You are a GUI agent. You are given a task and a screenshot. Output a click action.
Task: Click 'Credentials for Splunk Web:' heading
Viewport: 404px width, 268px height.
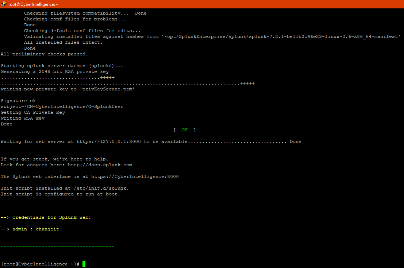(51, 218)
